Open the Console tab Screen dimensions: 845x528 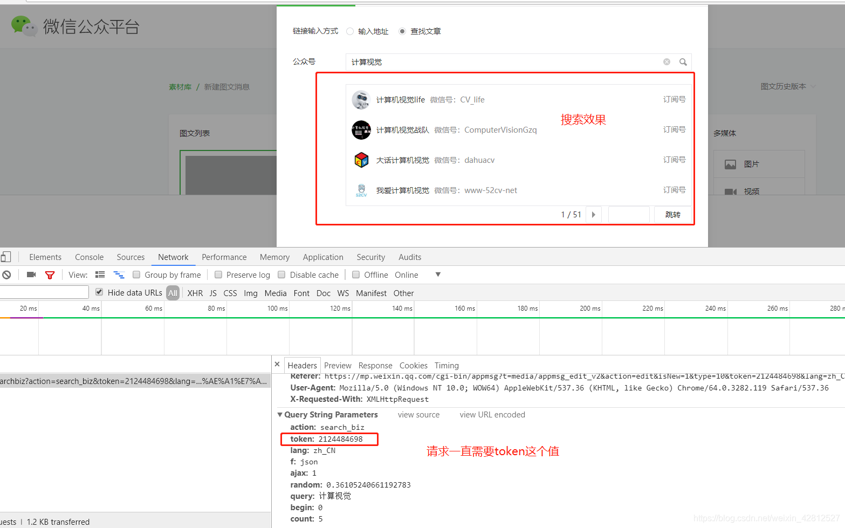click(89, 257)
